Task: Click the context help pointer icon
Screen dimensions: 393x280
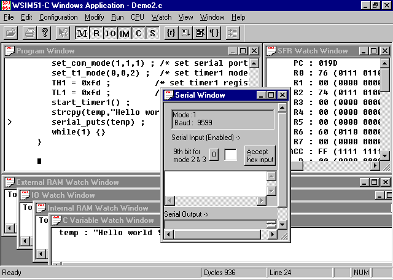Action: 63,33
